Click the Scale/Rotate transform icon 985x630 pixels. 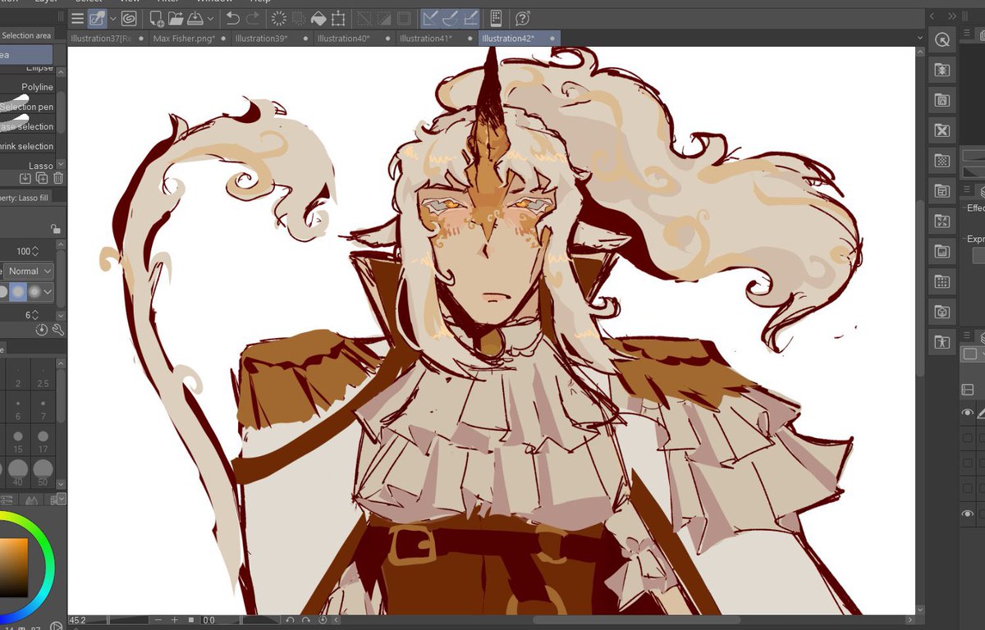click(338, 18)
